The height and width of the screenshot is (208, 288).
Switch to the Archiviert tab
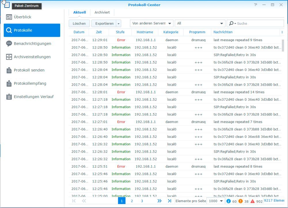pyautogui.click(x=102, y=12)
